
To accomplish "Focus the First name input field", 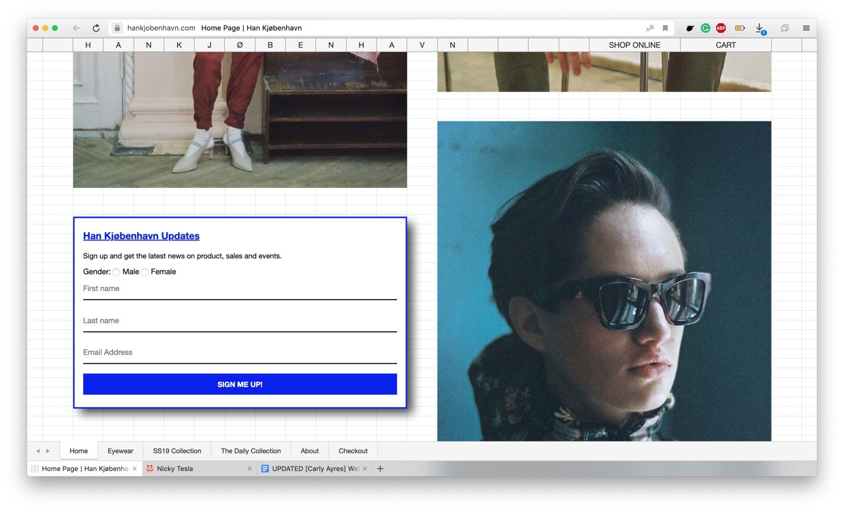I will (240, 289).
